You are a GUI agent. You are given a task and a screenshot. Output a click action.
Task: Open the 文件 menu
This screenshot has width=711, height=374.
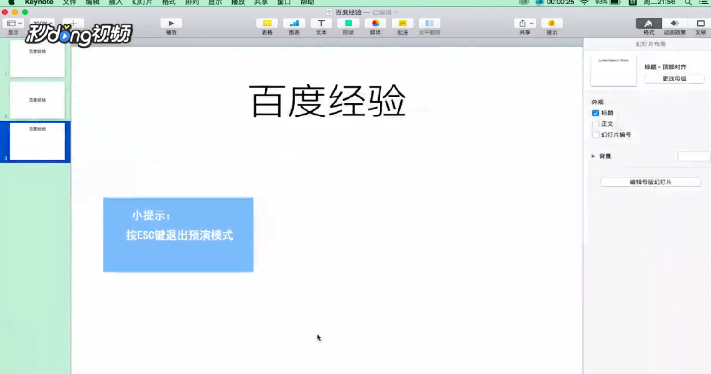point(70,2)
